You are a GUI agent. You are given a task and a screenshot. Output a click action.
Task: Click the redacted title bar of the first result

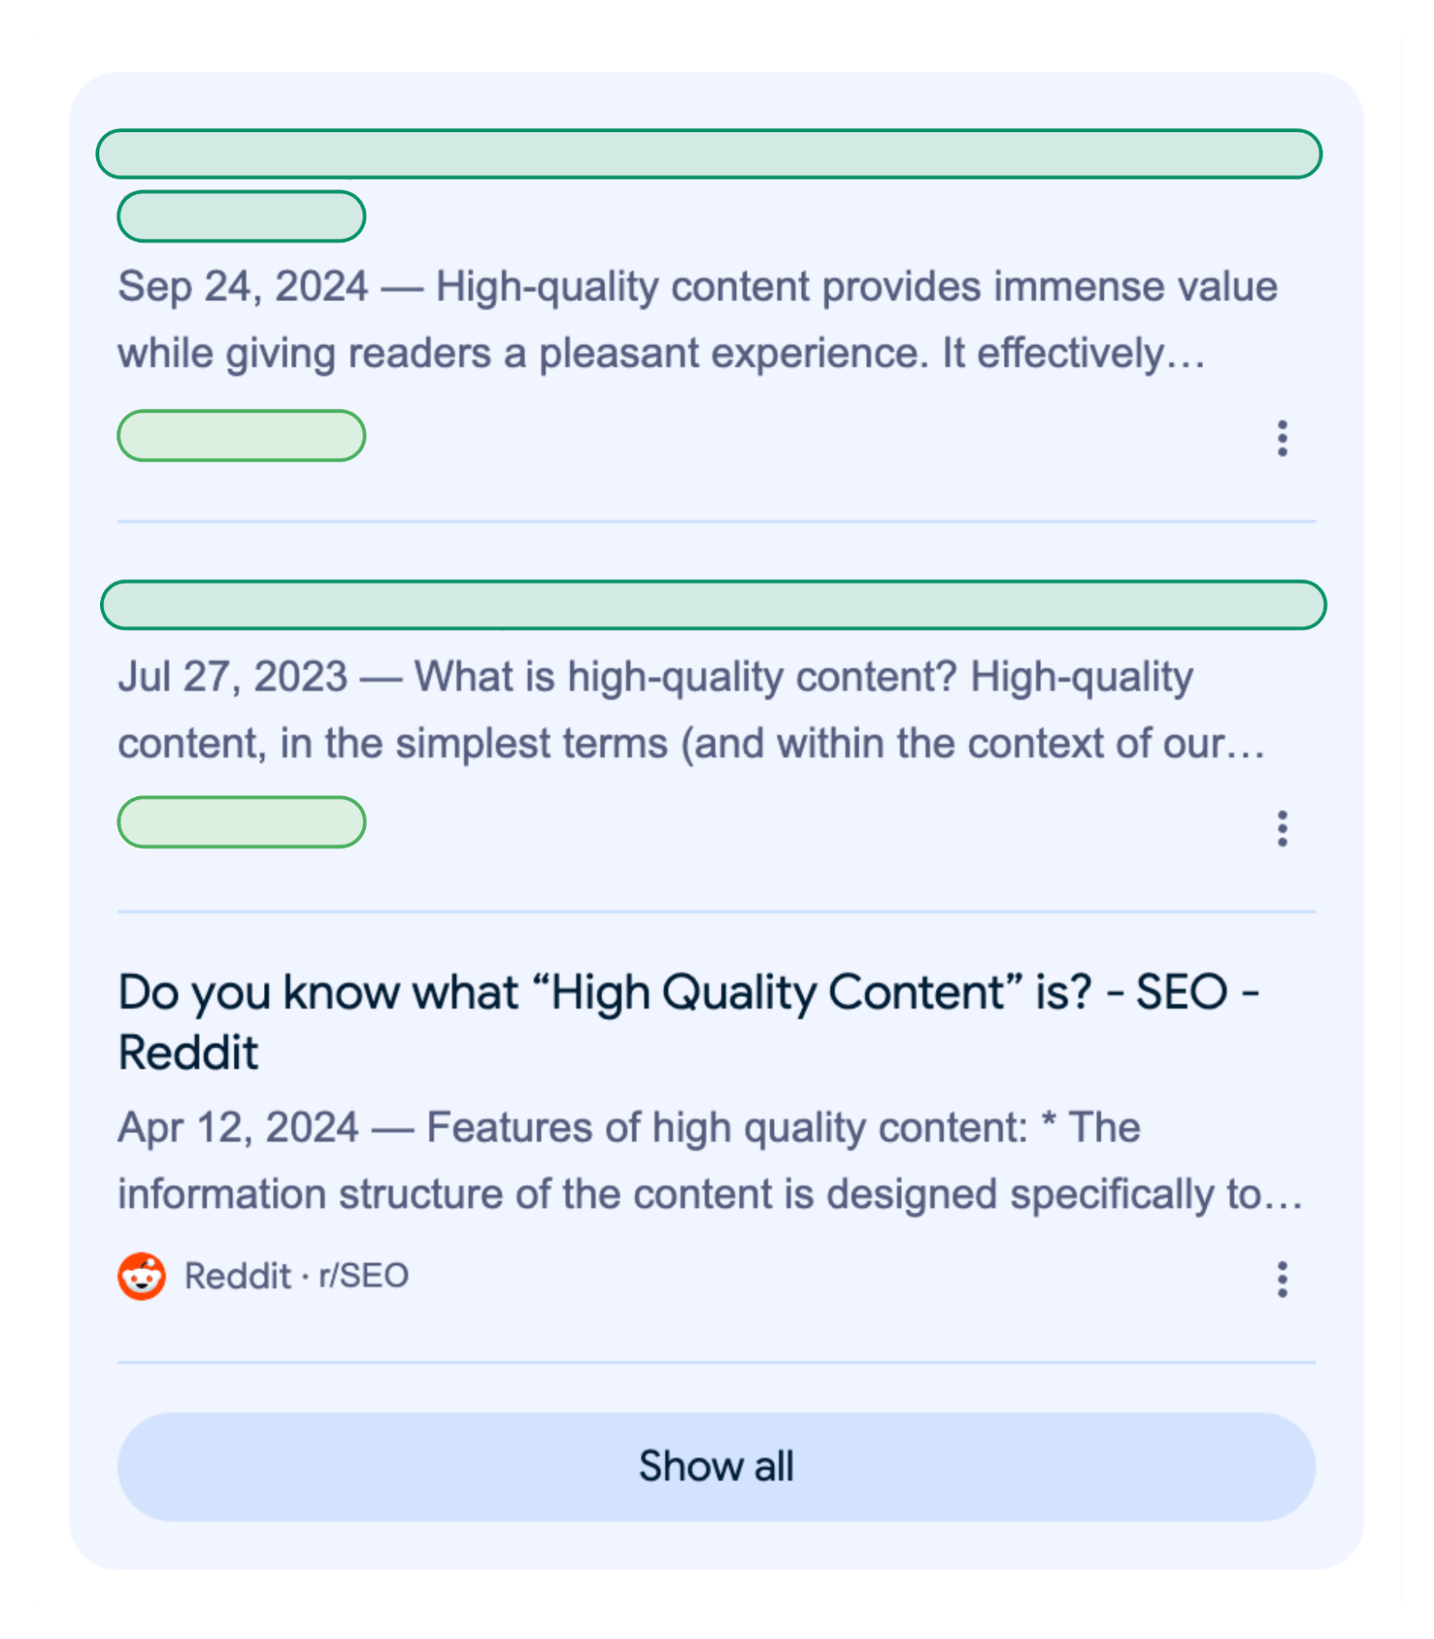point(712,153)
